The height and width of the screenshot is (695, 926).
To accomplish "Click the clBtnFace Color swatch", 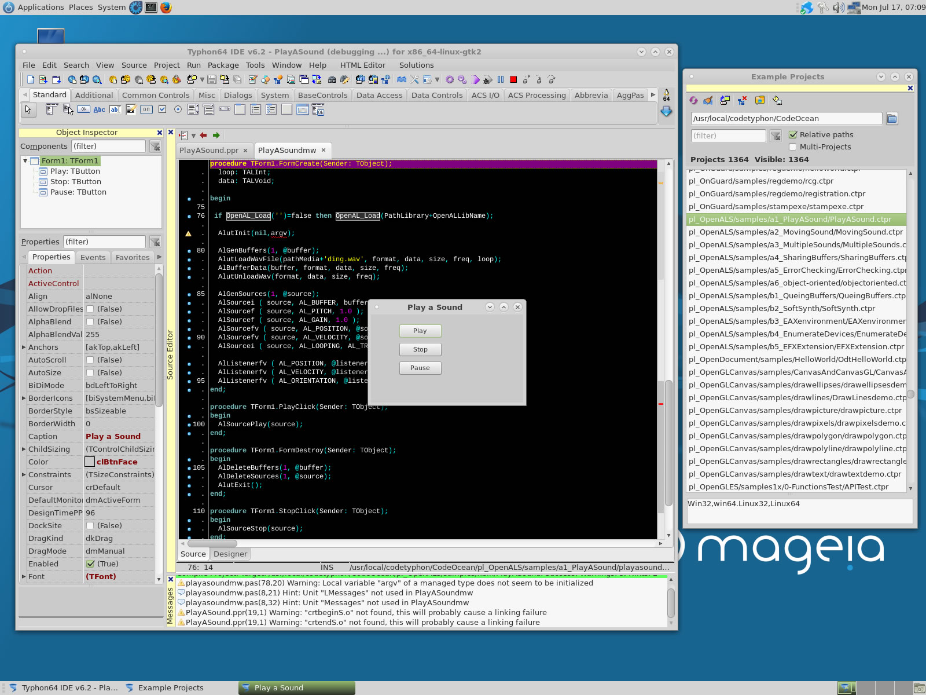I will pyautogui.click(x=90, y=462).
